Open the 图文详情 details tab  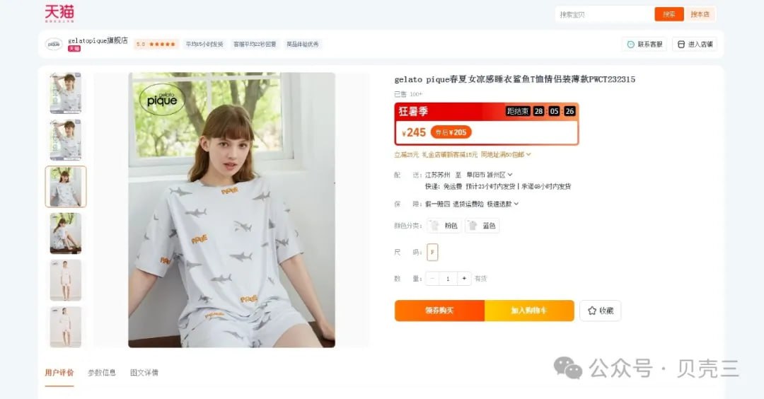pos(144,373)
